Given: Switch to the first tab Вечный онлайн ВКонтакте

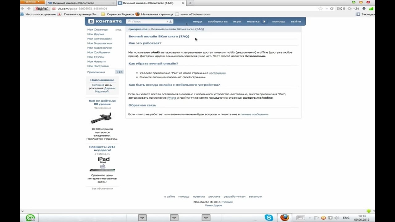Looking at the screenshot, I should (x=81, y=3).
